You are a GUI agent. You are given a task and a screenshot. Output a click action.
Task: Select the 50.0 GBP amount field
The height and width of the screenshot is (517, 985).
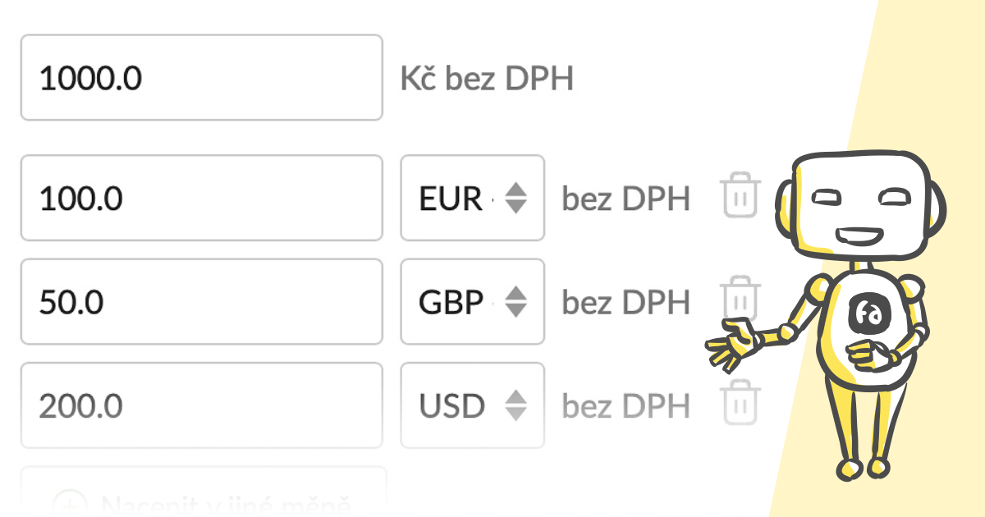(x=201, y=302)
